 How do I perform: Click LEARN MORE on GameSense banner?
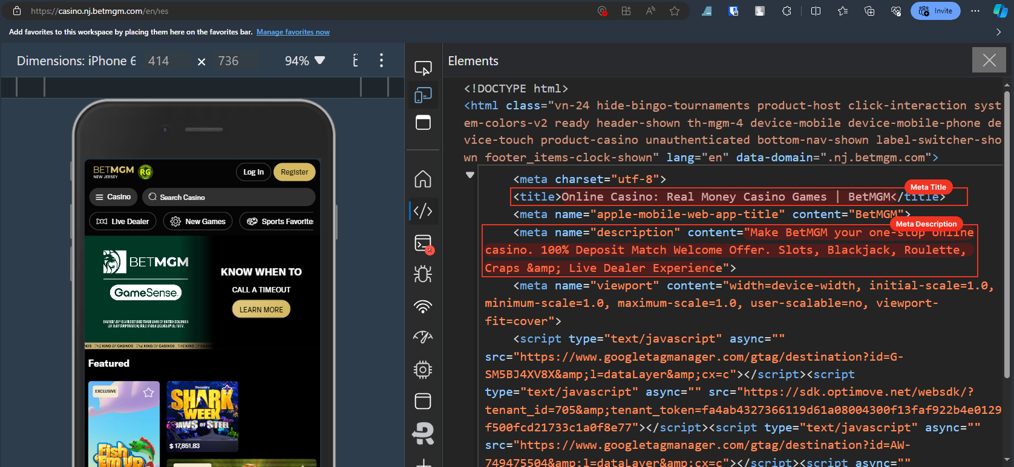point(261,309)
